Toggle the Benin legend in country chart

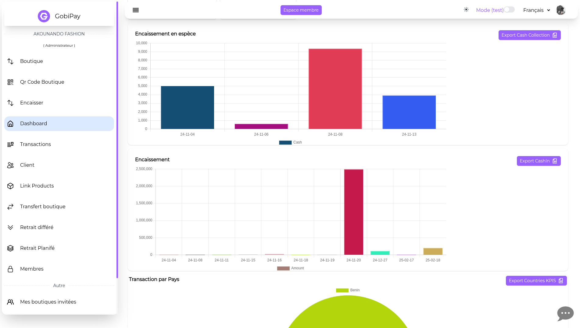(348, 290)
